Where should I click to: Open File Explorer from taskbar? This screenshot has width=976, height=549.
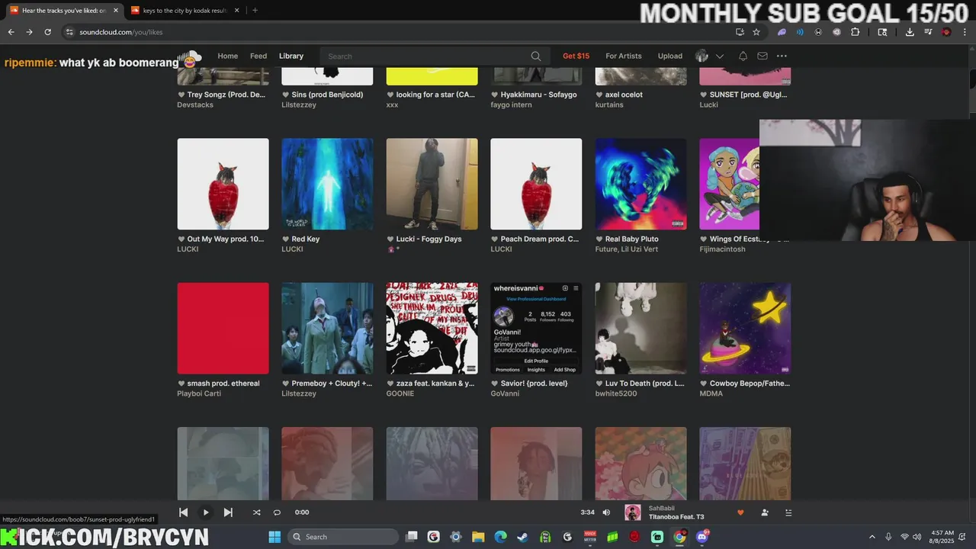[478, 537]
